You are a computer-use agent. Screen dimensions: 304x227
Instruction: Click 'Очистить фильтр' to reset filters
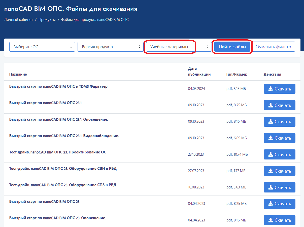point(273,47)
